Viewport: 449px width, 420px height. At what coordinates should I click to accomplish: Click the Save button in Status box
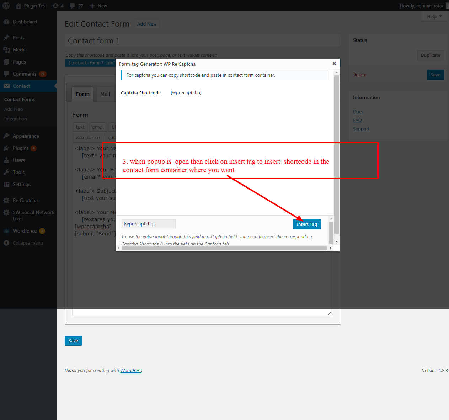tap(435, 75)
